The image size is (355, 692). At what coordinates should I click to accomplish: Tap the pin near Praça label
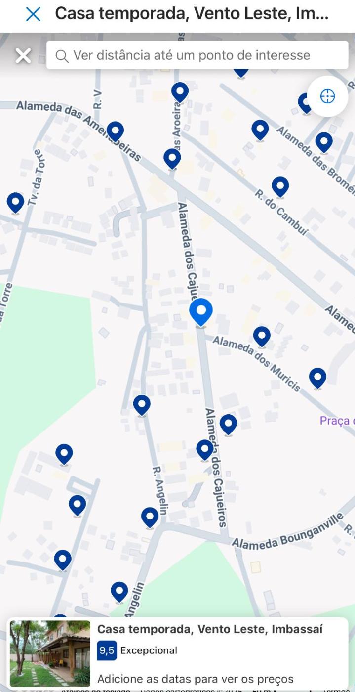[x=317, y=378]
